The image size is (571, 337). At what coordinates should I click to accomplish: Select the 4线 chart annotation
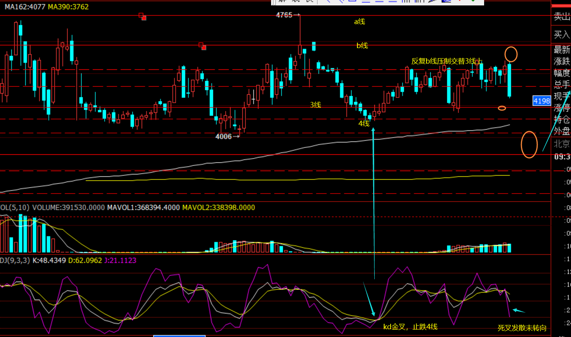(x=364, y=123)
